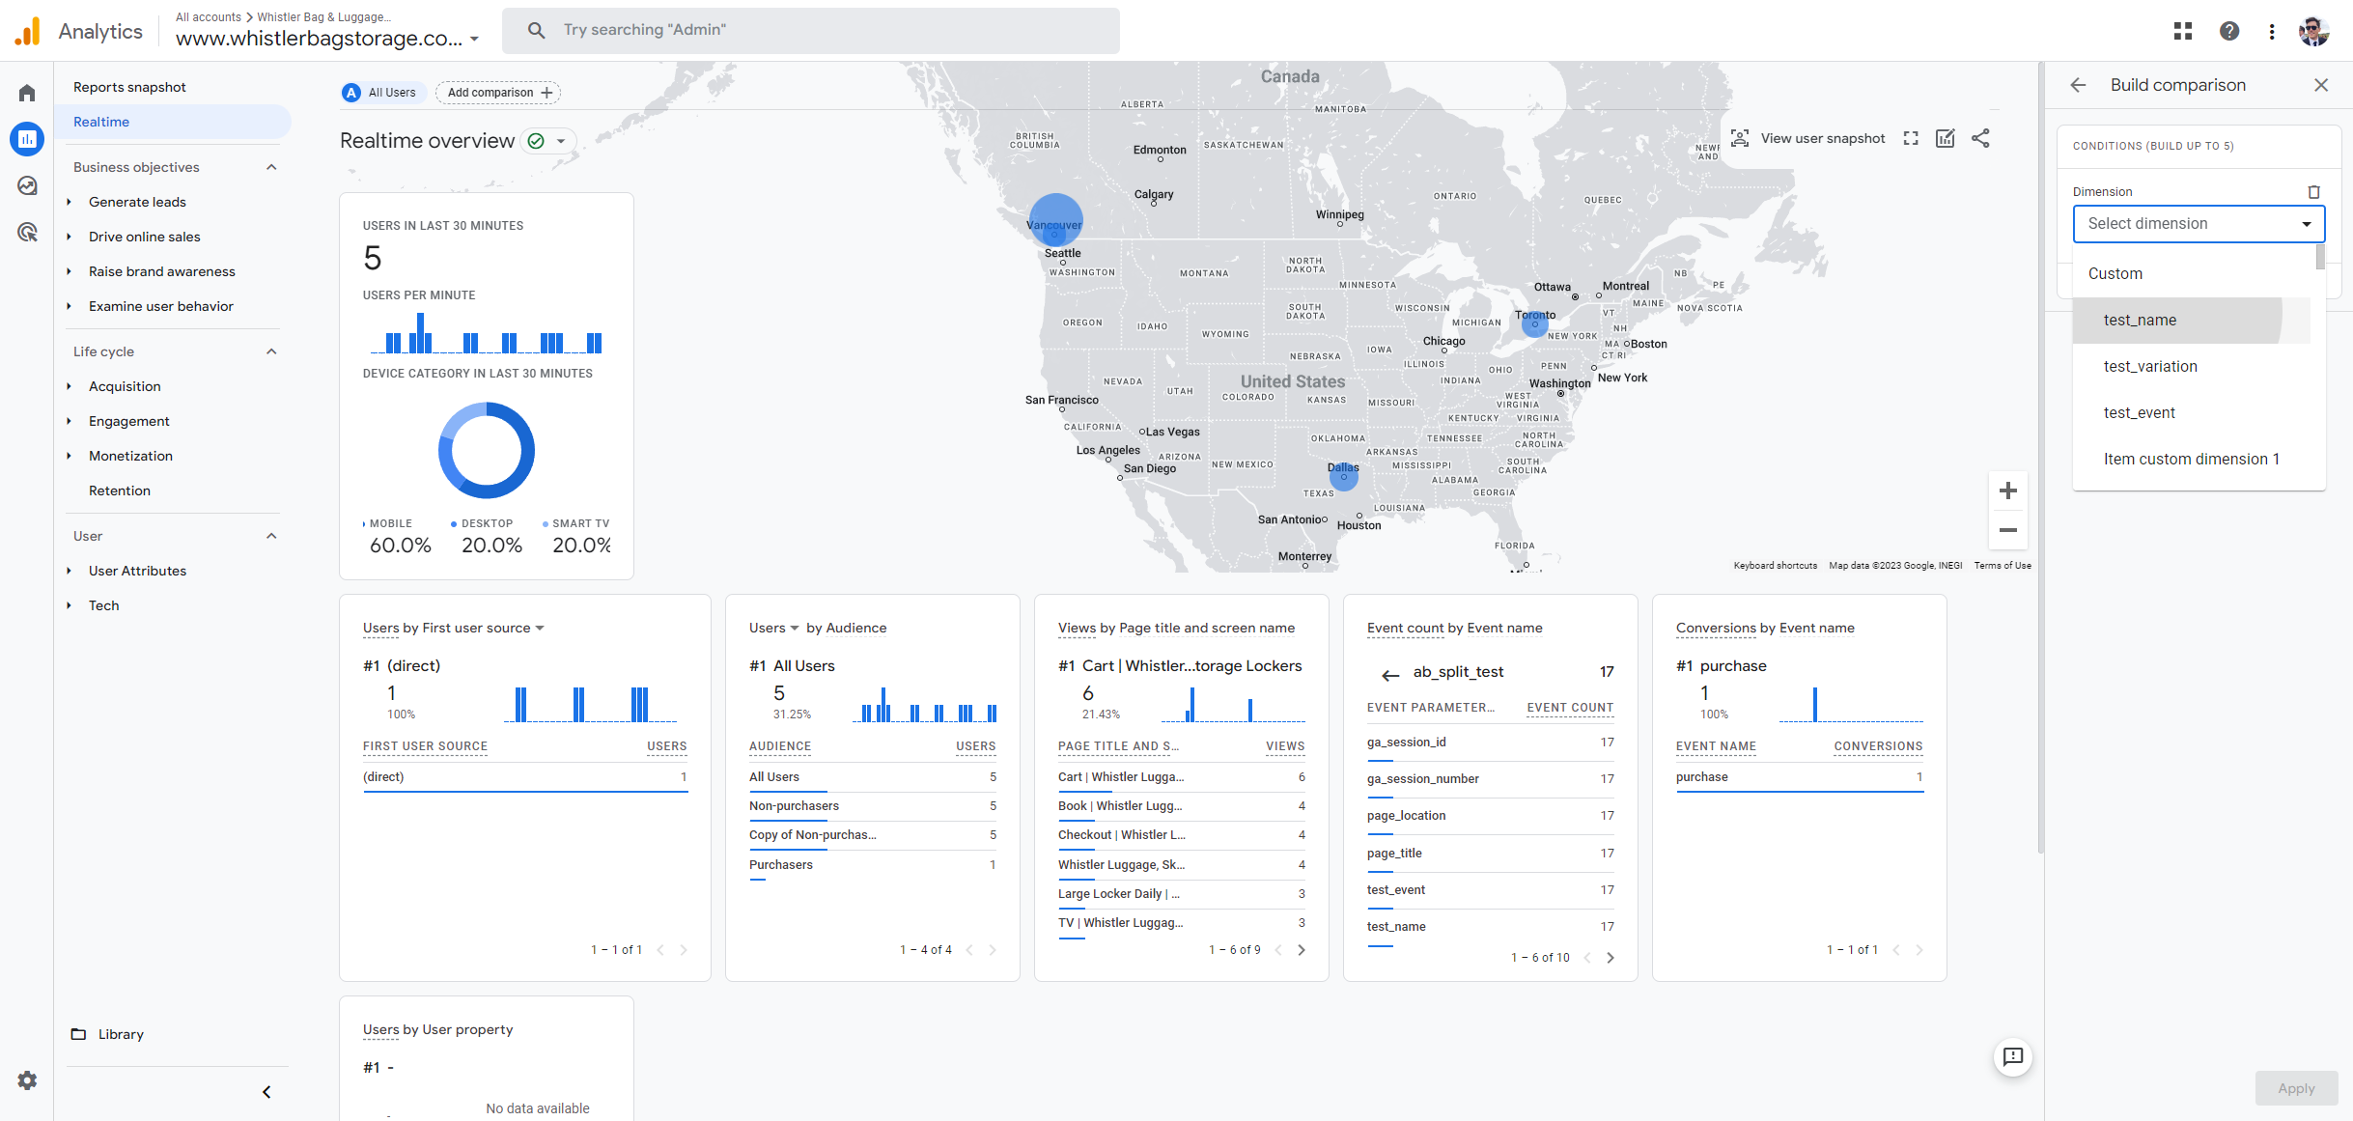The width and height of the screenshot is (2353, 1121).
Task: Delete the dimension condition with trash icon
Action: (2313, 192)
